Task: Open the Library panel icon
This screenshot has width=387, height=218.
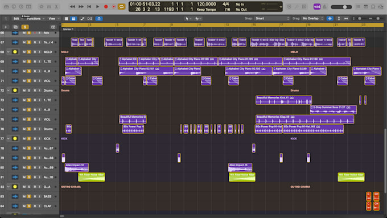Action: pyautogui.click(x=6, y=7)
